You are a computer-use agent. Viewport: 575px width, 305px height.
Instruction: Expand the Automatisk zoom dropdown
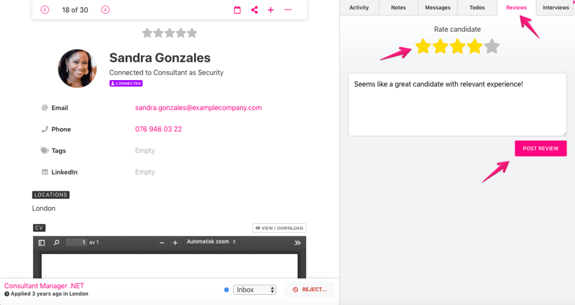point(211,242)
